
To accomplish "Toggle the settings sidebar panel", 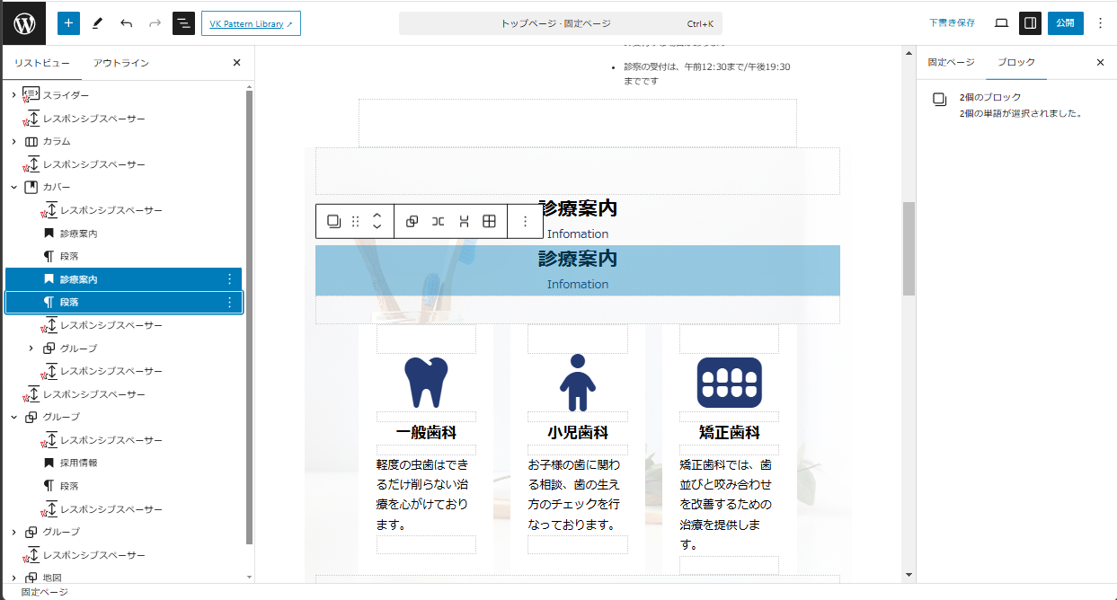I will point(1031,23).
